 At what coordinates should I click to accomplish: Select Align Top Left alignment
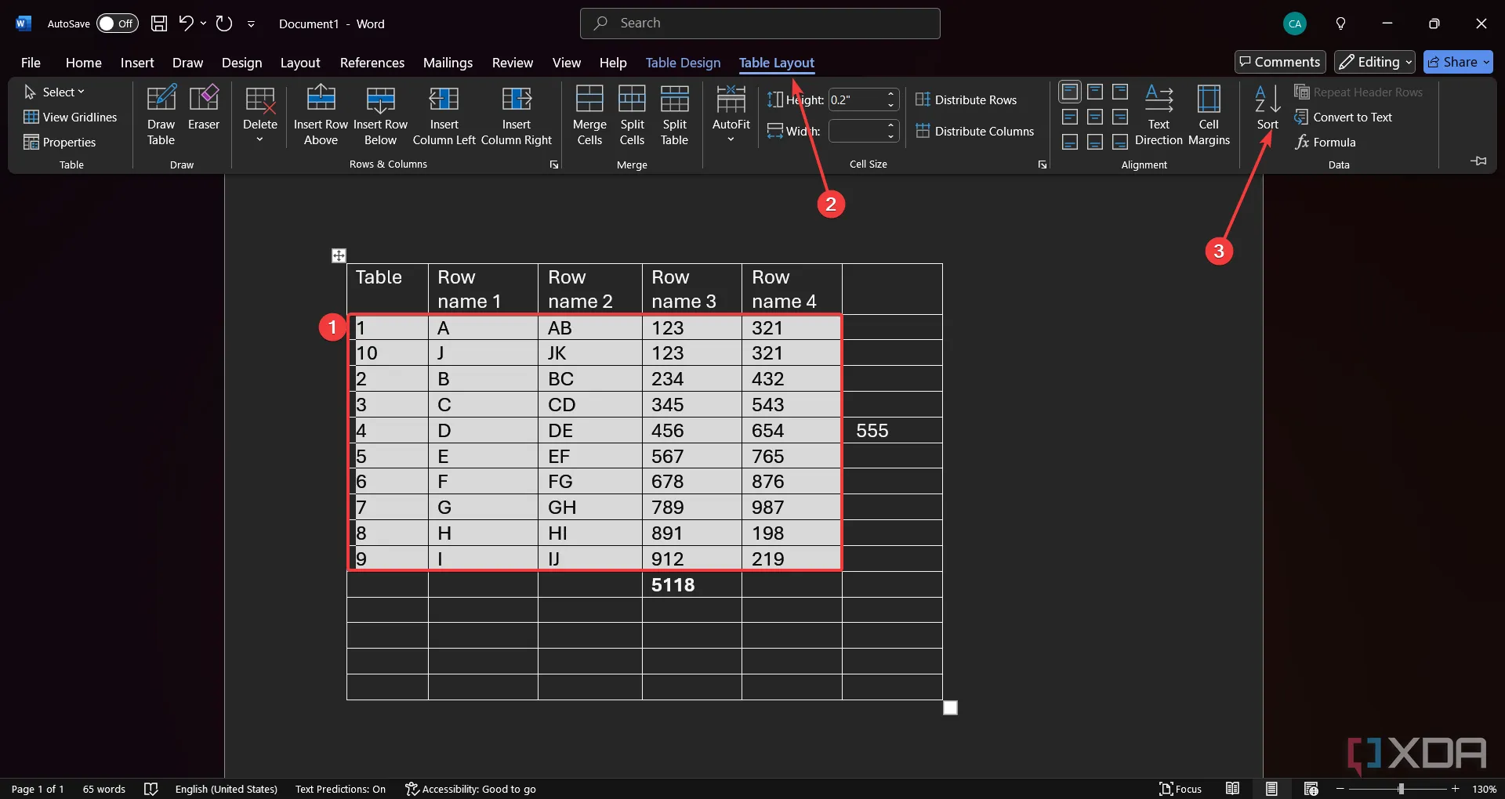(x=1070, y=92)
